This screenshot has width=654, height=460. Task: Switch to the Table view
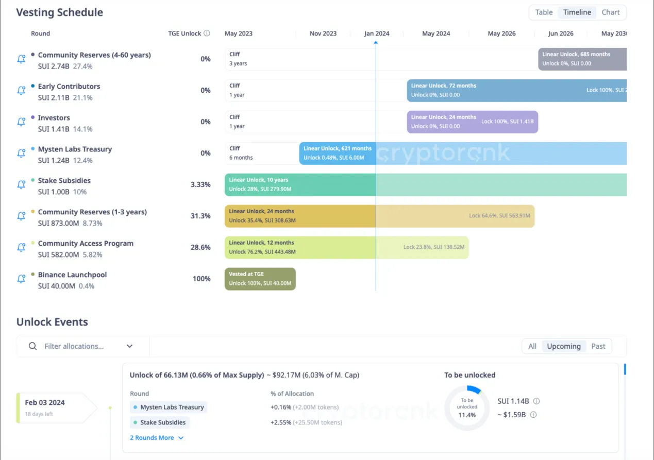coord(544,12)
